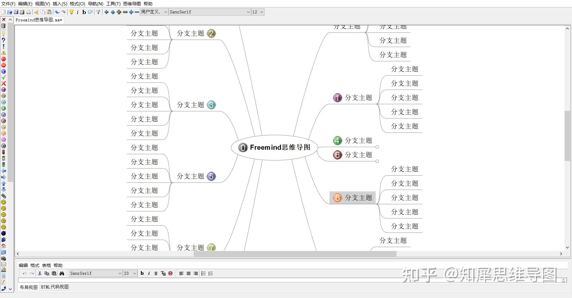This screenshot has height=298, width=572.
Task: Add the home house icon to node
Action: (x=4, y=246)
